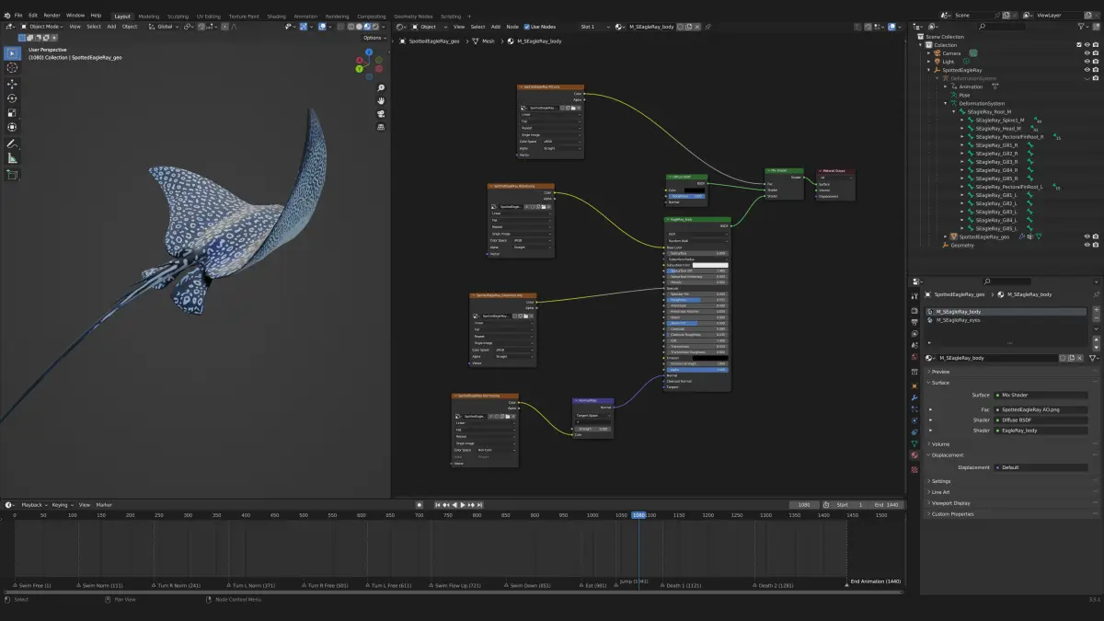The width and height of the screenshot is (1104, 621).
Task: Disable Camera render camera icon in outliner
Action: (x=1096, y=52)
